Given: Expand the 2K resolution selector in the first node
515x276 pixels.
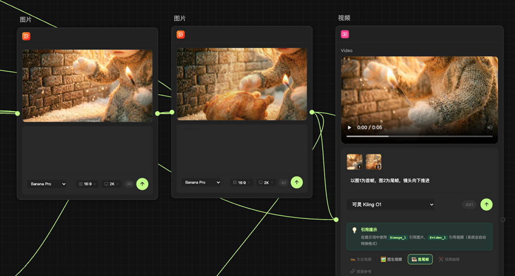Looking at the screenshot, I should click(111, 184).
